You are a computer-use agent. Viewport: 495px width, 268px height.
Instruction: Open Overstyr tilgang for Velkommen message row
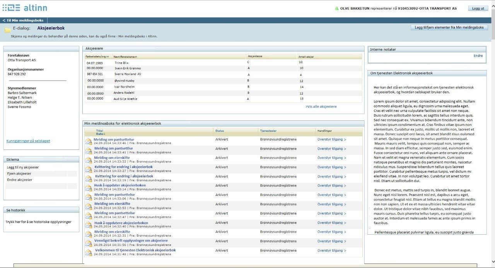point(331,251)
